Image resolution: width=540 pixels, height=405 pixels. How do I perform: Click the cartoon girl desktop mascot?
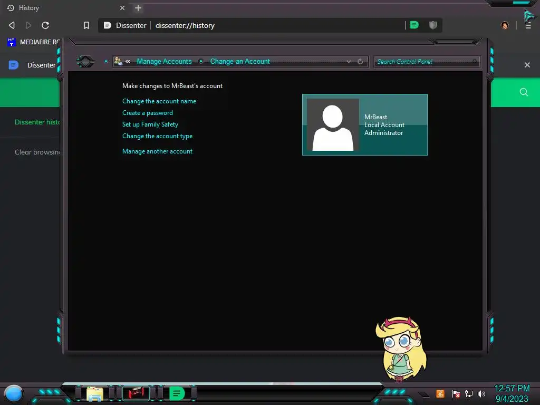pyautogui.click(x=401, y=349)
